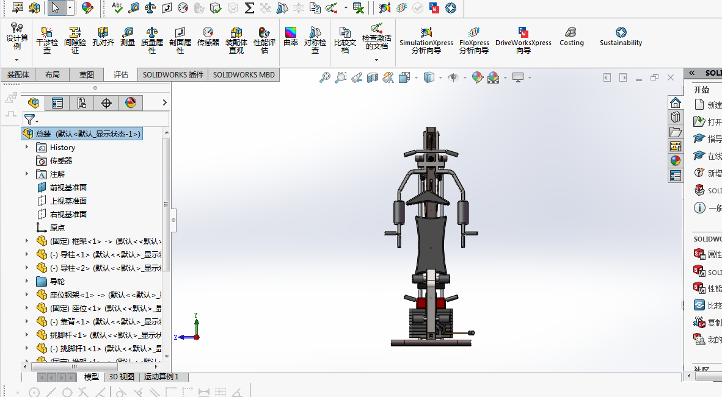Expand the 注解 annotations node

click(x=27, y=174)
